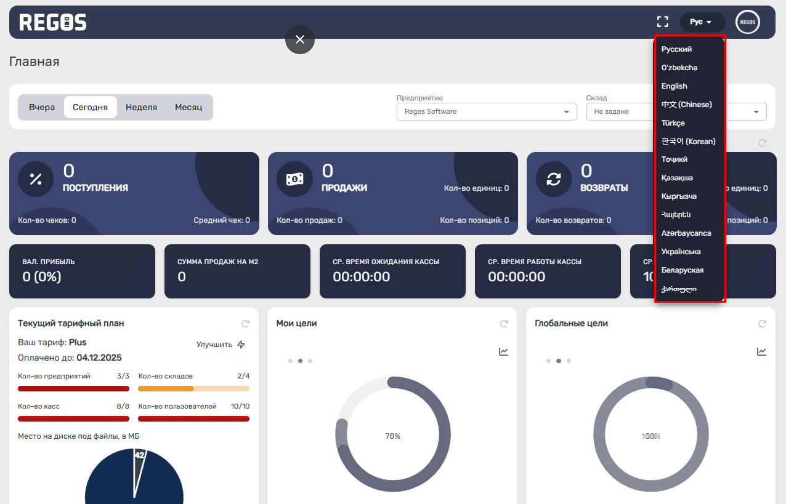Collapse the Рус language dropdown
The width and height of the screenshot is (786, 504).
coord(701,22)
